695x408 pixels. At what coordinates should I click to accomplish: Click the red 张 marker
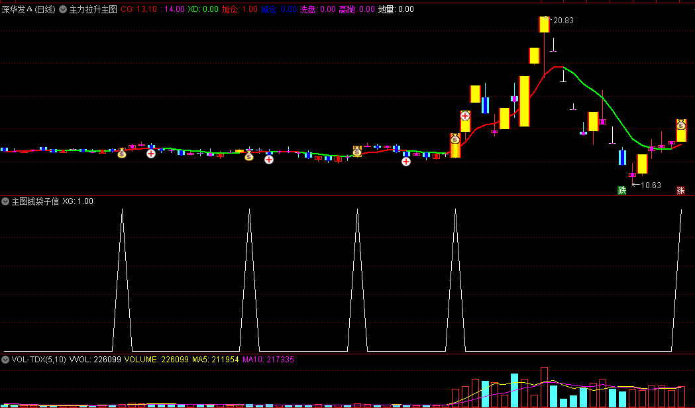[680, 191]
